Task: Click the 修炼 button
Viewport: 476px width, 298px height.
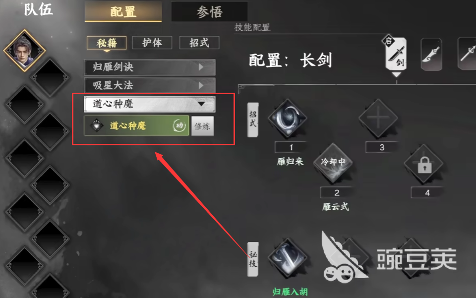Action: (202, 126)
